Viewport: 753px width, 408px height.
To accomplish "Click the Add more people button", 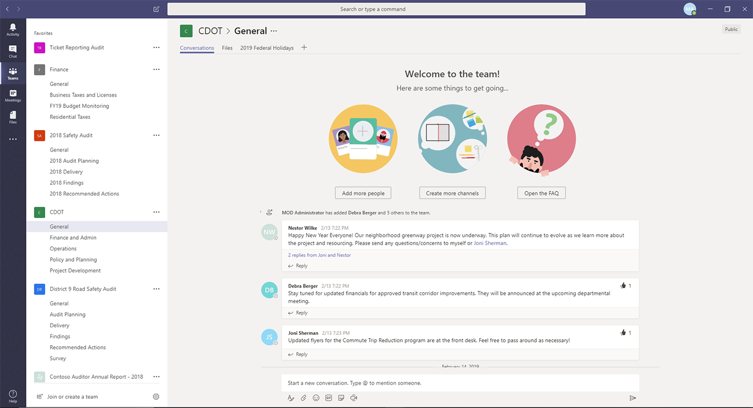I will pos(363,193).
